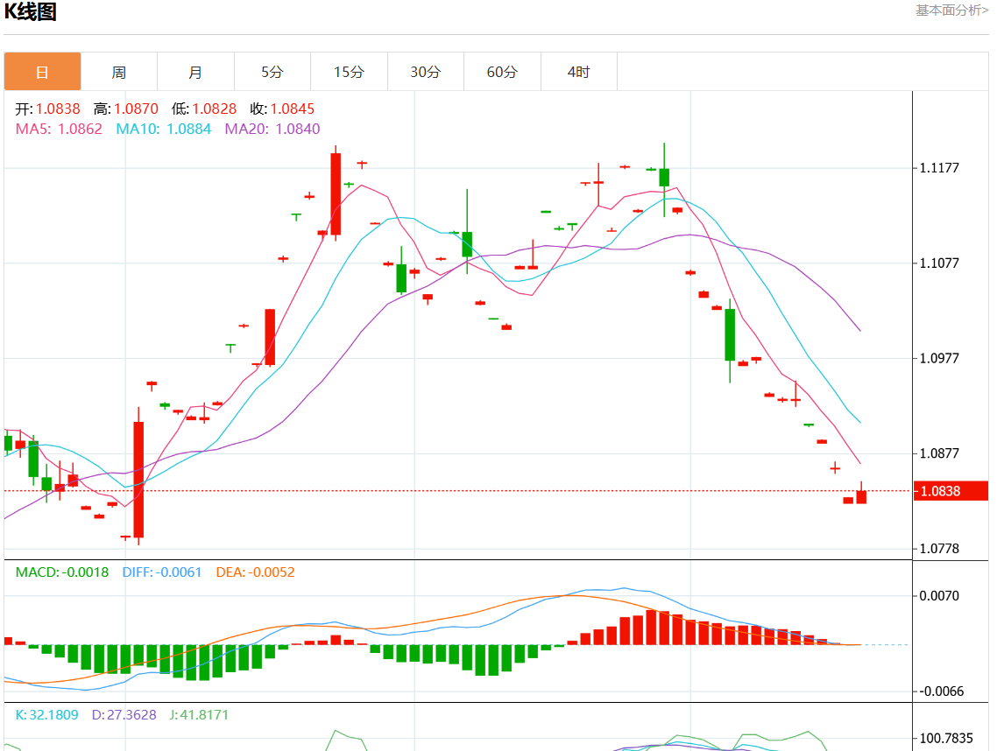1004x751 pixels.
Task: Click the latest red candlestick at far right
Action: coord(861,496)
